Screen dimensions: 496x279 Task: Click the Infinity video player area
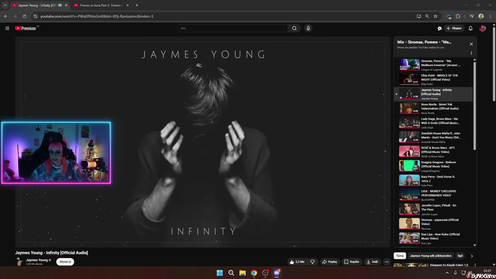tap(203, 142)
